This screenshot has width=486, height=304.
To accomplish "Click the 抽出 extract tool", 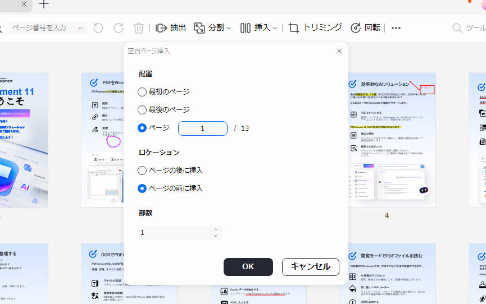I will 170,28.
